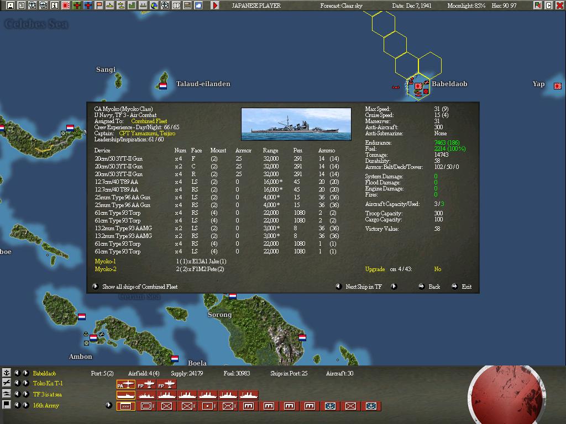Click the 'C' icon at top right

548,6
